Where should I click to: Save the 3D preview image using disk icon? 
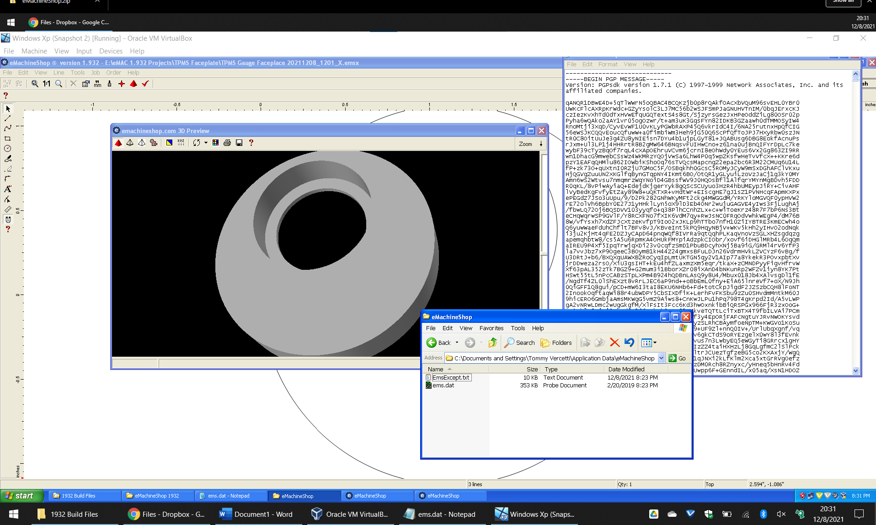click(x=239, y=143)
